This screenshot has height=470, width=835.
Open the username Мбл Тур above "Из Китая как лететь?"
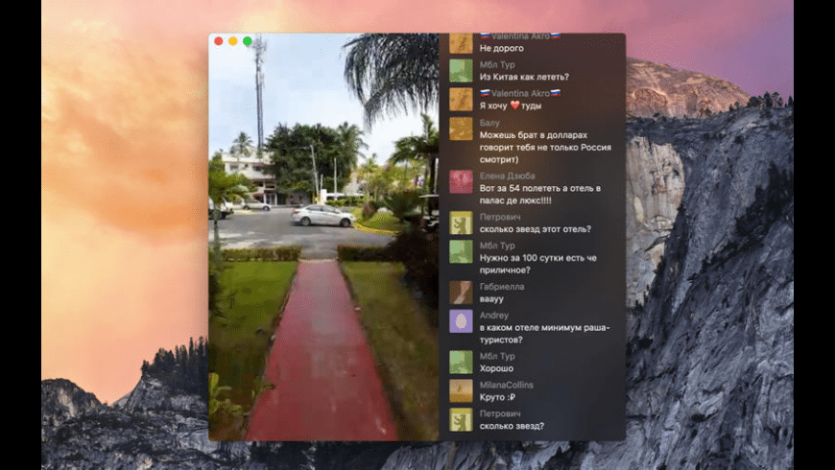pos(497,65)
